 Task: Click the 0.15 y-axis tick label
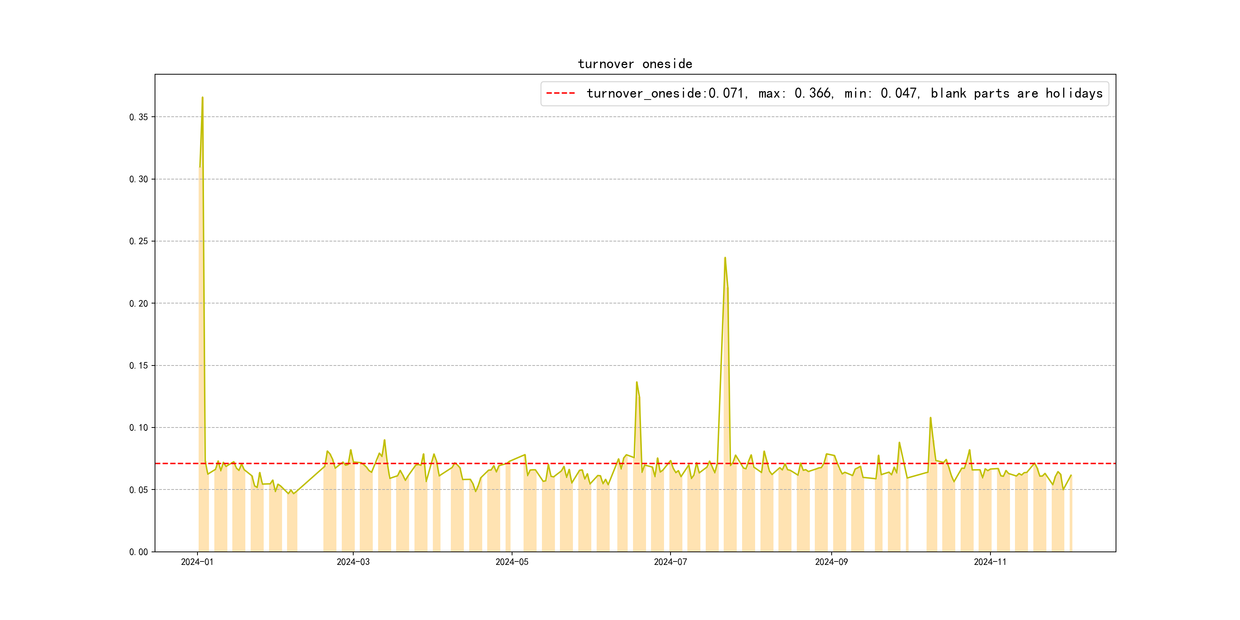pyautogui.click(x=139, y=365)
